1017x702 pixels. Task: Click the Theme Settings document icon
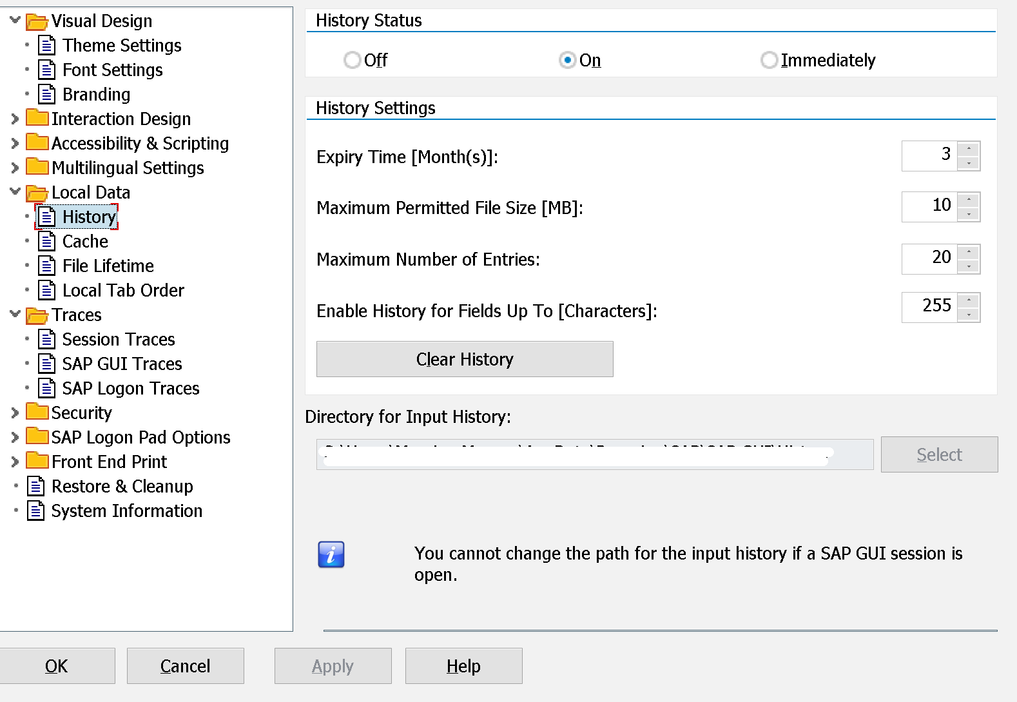46,45
